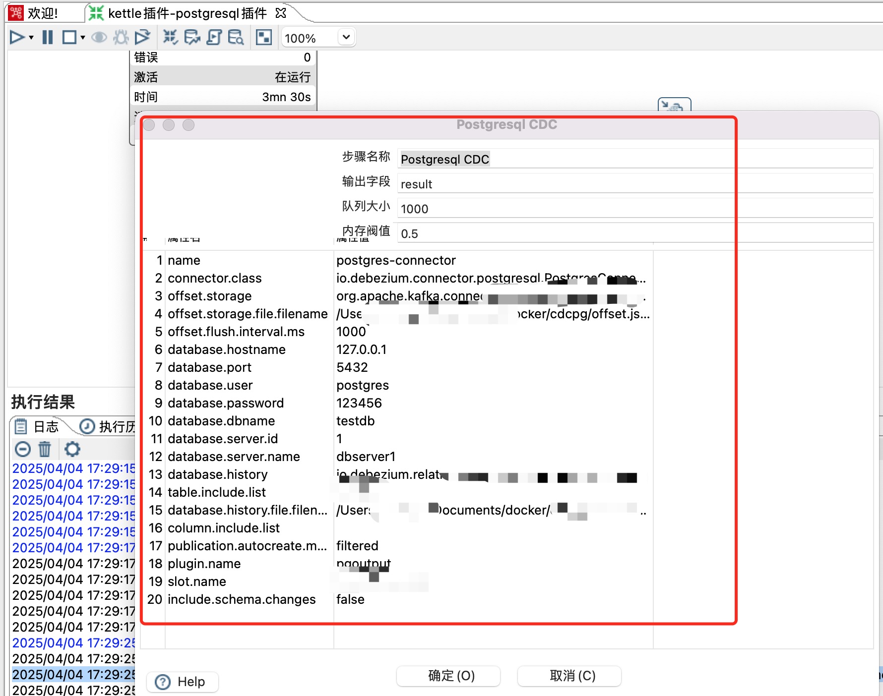Cancel with the 取消 (C) button

point(569,676)
